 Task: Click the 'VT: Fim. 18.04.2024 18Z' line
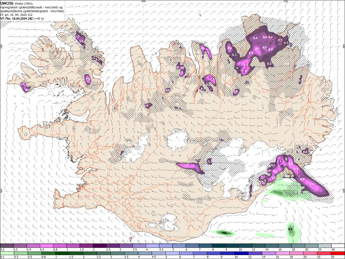pyautogui.click(x=17, y=19)
